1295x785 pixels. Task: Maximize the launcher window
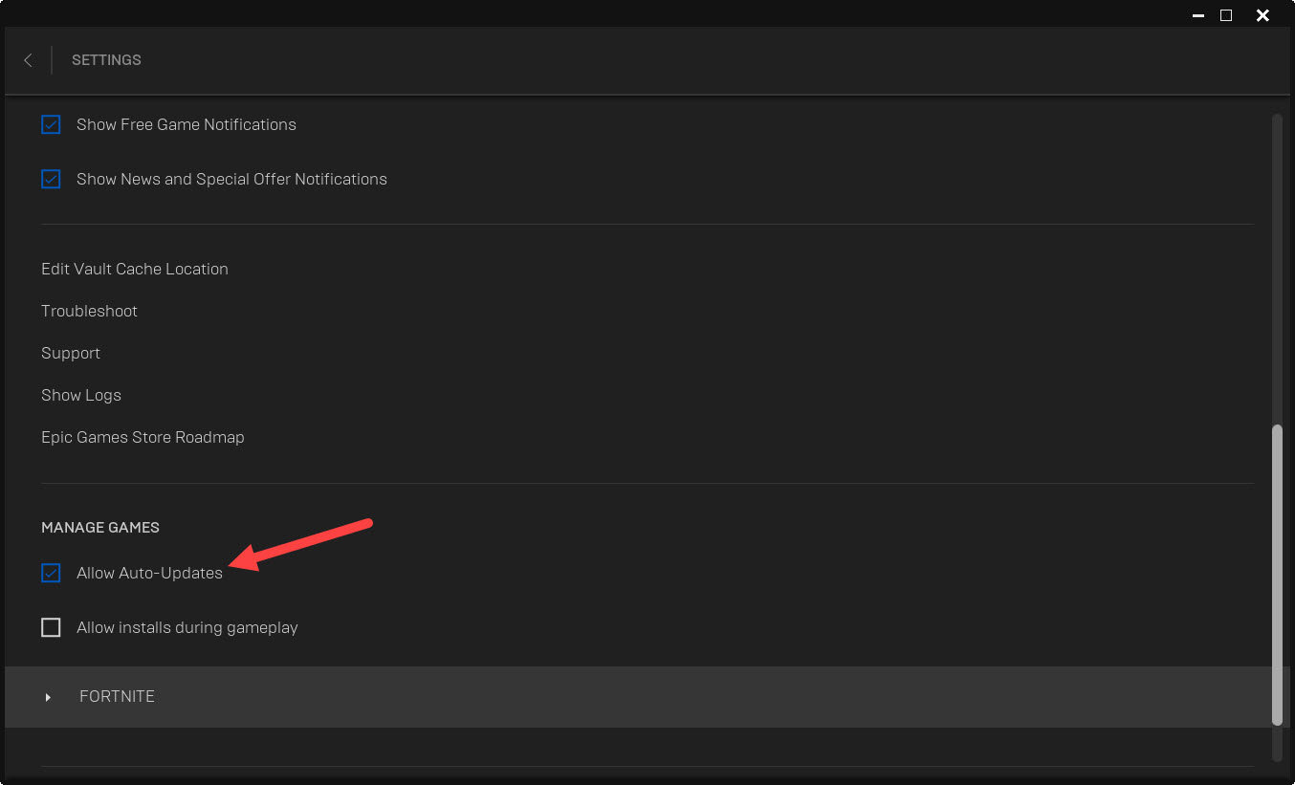pos(1226,15)
